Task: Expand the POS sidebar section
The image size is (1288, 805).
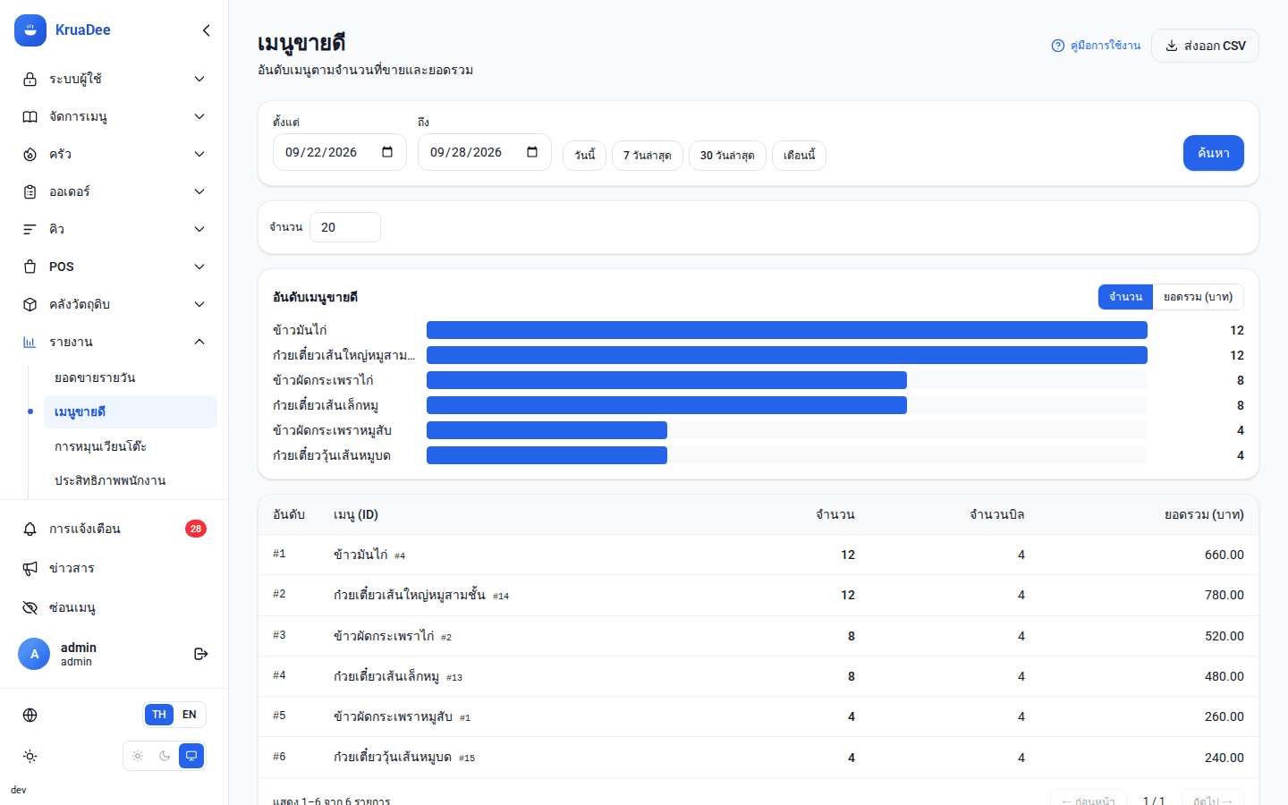Action: point(114,267)
